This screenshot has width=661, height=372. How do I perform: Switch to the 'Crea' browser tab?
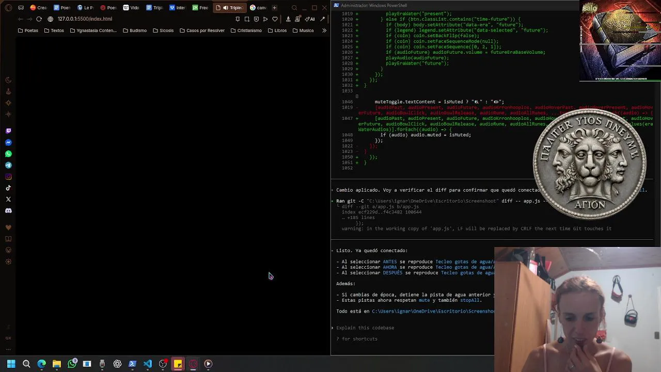(39, 8)
